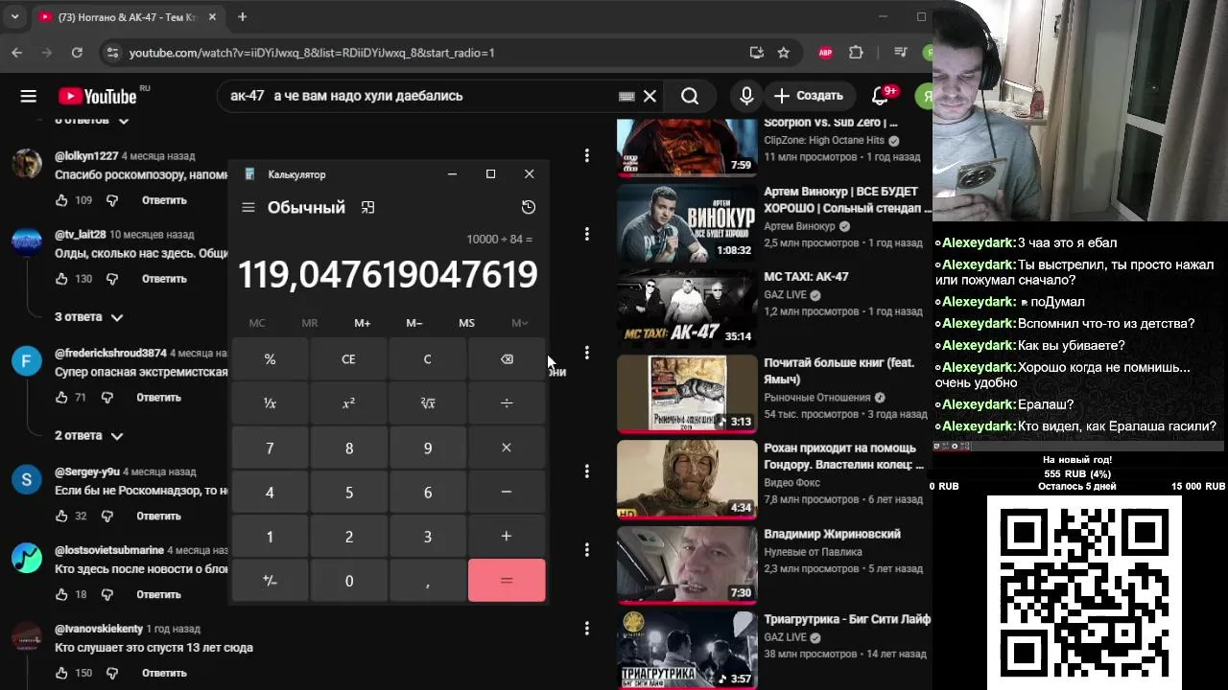Click calculator divide key
This screenshot has height=690, width=1228.
(507, 403)
